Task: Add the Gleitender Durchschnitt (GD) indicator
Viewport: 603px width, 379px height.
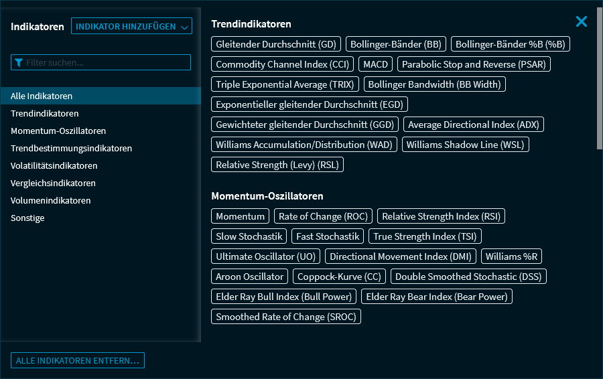Action: (276, 44)
